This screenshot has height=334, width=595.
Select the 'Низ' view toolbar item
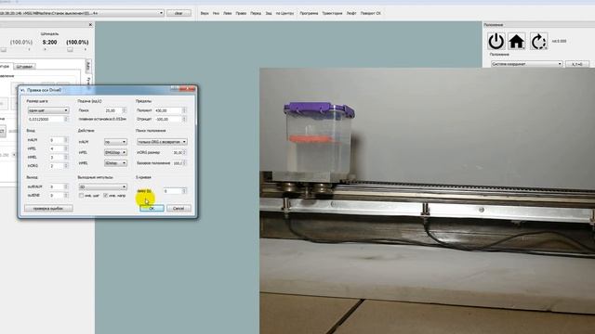pyautogui.click(x=216, y=13)
